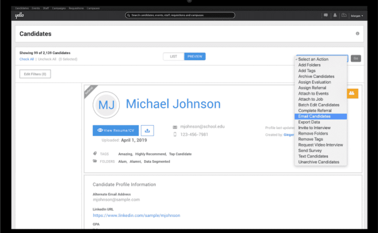Click the email envelope icon beside mjohnson@school.edu

(x=175, y=127)
